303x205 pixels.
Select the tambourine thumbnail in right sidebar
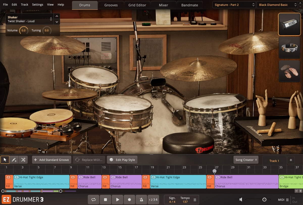click(289, 48)
